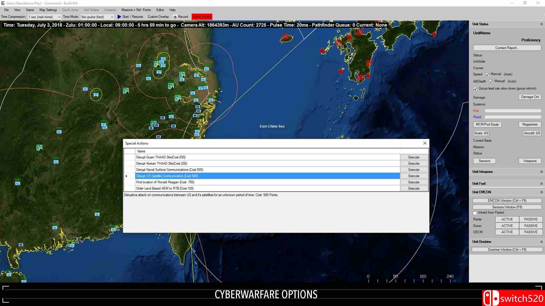Viewport: 545px width, 306px height.
Task: Click the row selector arrow in Special Actions
Action: click(127, 176)
